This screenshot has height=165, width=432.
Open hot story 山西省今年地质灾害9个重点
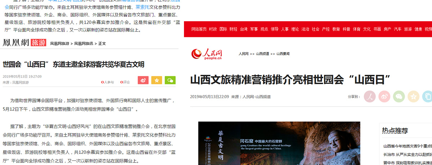(408, 146)
